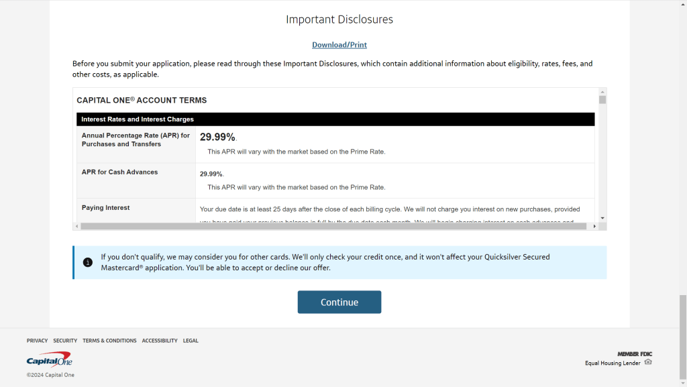Click the 'MEMBER FDIC' text
The height and width of the screenshot is (387, 687).
(635, 353)
